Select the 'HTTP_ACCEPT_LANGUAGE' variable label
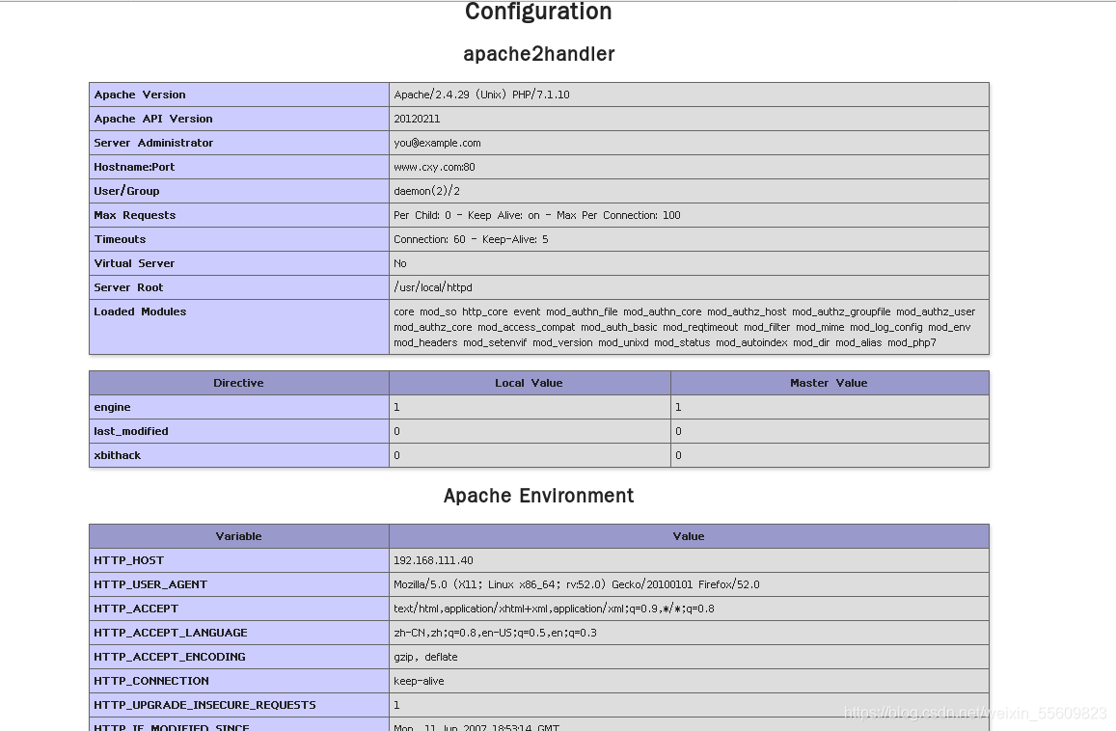This screenshot has height=731, width=1116. [171, 634]
